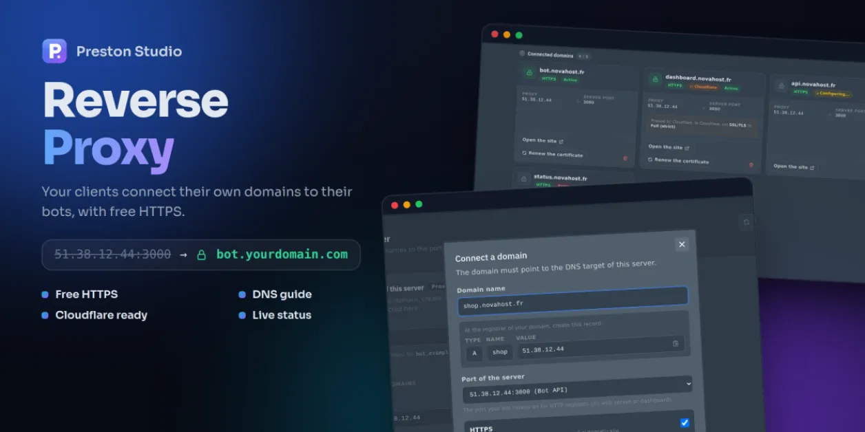The width and height of the screenshot is (865, 432).
Task: Click the '51.38.12.44:3000' address text
Action: pos(113,255)
